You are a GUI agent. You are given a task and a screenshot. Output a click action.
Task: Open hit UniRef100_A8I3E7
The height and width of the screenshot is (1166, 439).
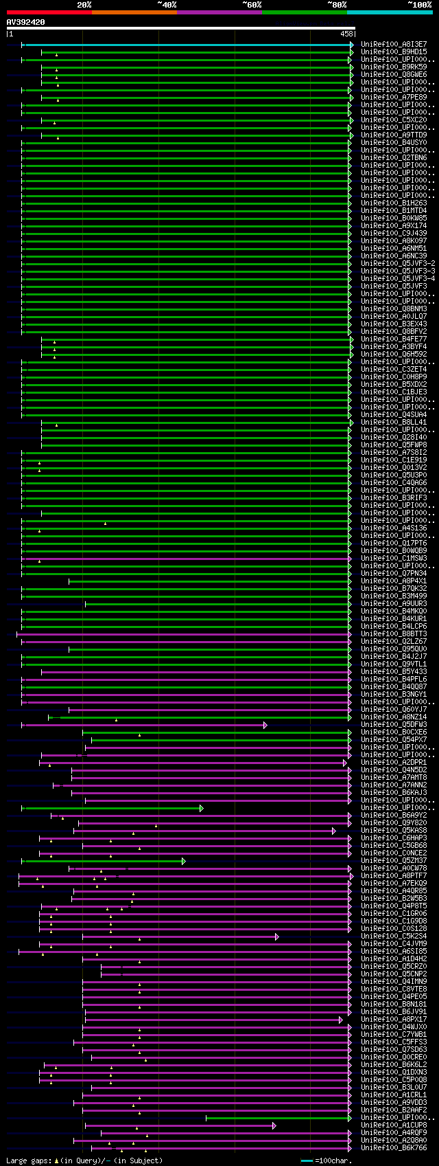coord(394,44)
